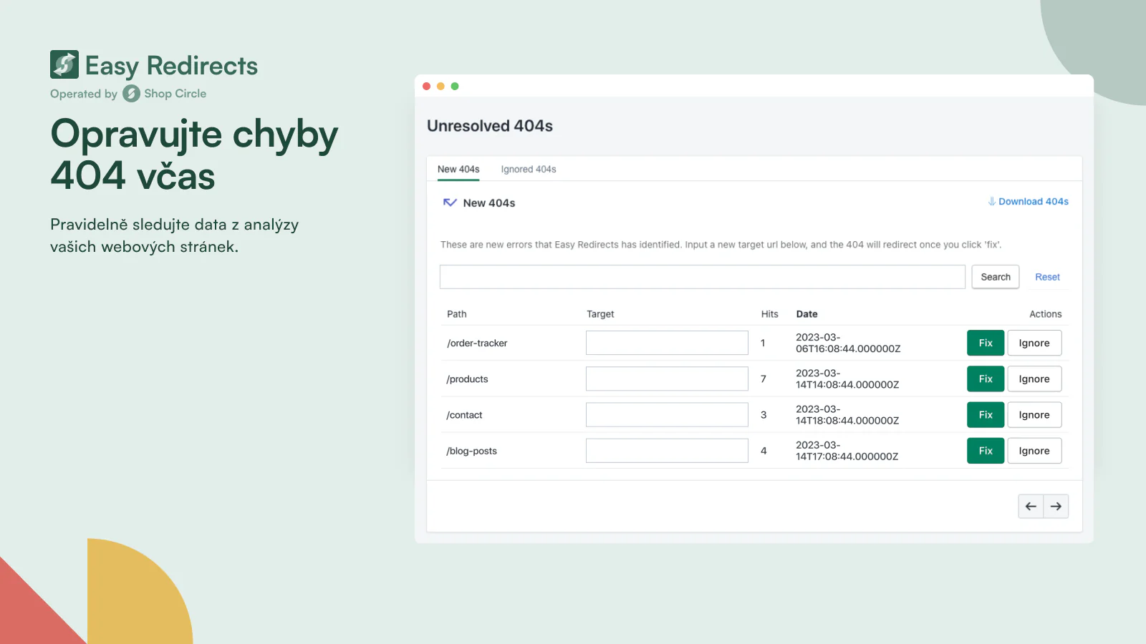Screen dimensions: 1146x644
Task: Click date 2023-03-14T14:08:44.000000Z
Action: 847,379
